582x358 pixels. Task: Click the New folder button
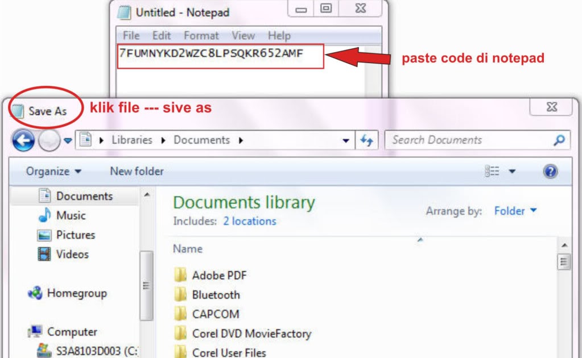pos(137,171)
